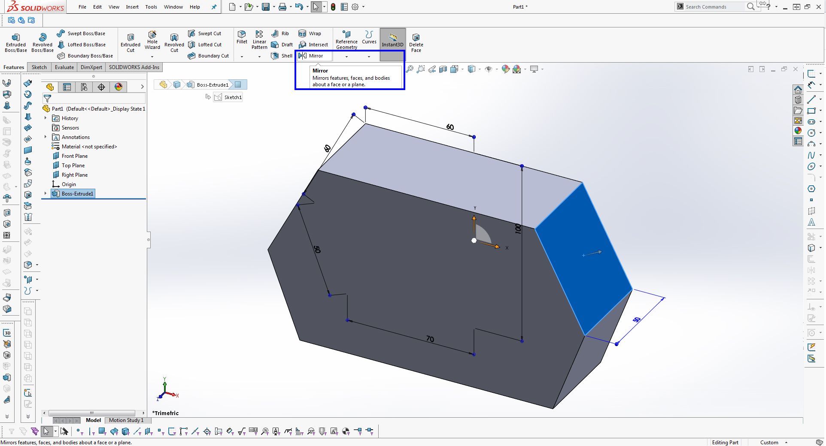Click the Zoom to Fit icon
This screenshot has width=826, height=446.
(x=410, y=69)
